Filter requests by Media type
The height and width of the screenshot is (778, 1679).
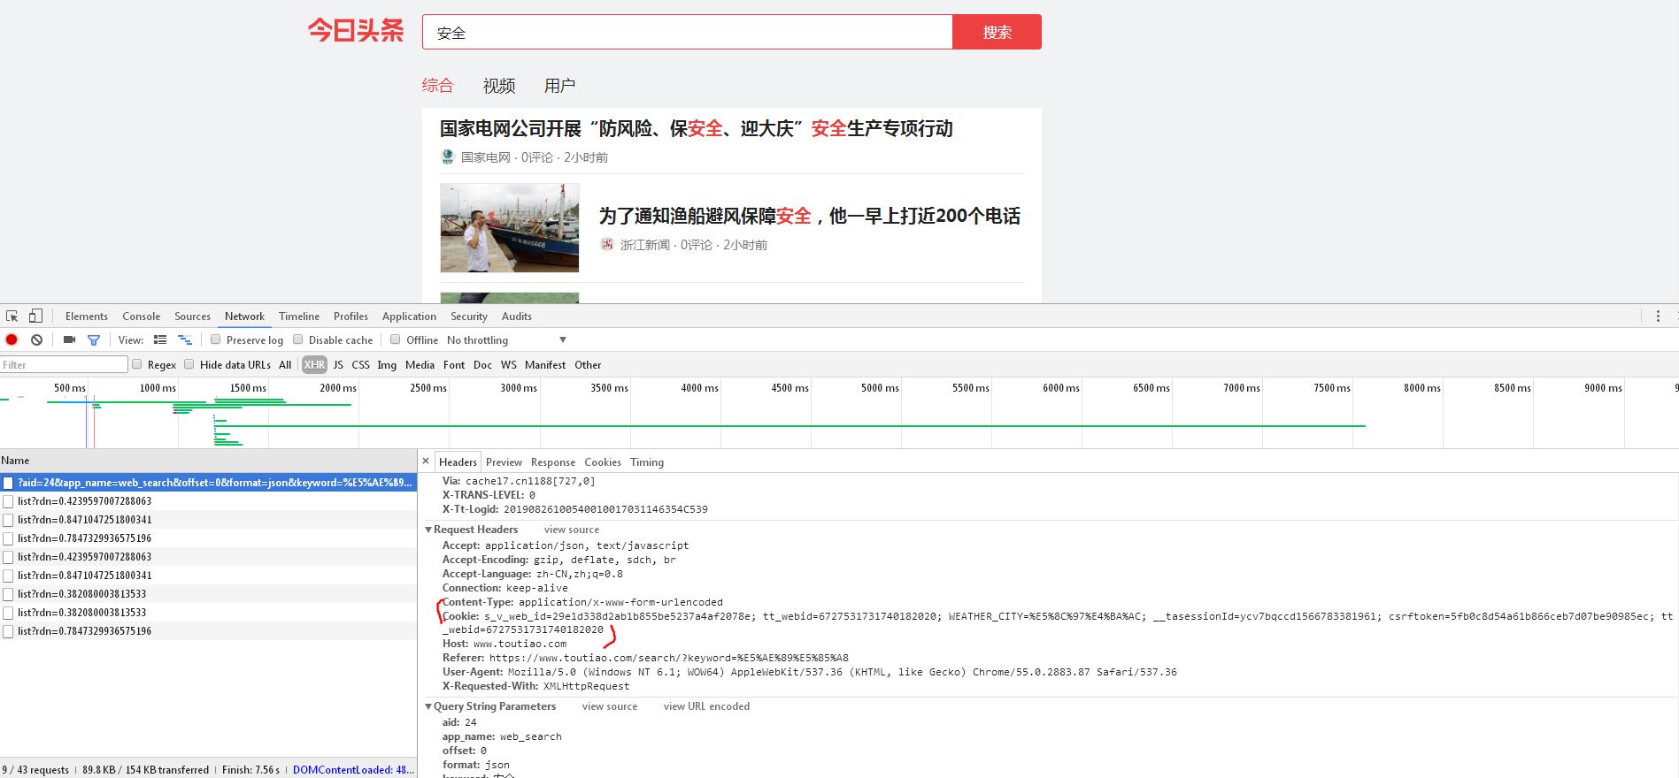(420, 364)
